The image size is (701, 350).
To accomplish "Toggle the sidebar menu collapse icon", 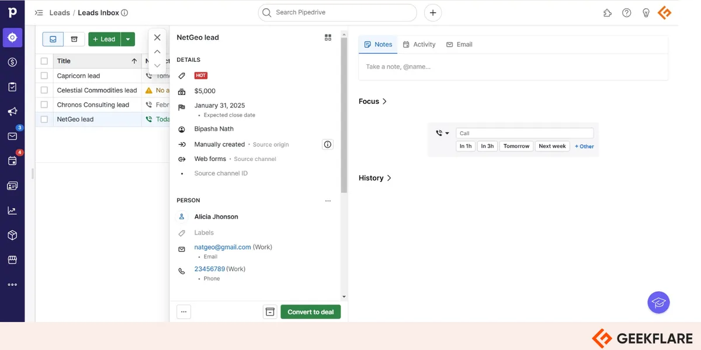I will [x=39, y=12].
